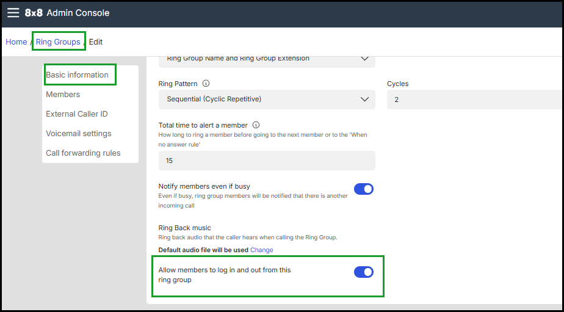
Task: Click the total alert time input field
Action: 266,161
